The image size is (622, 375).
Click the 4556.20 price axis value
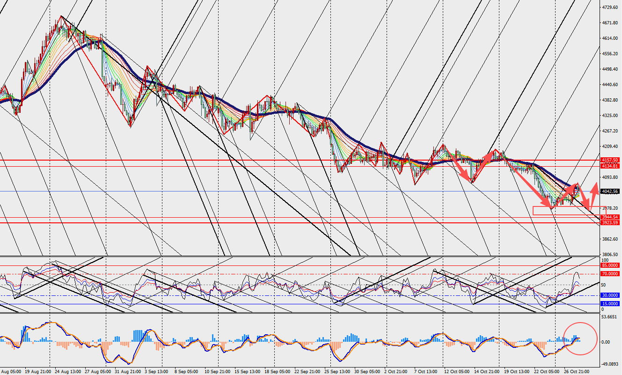point(611,54)
